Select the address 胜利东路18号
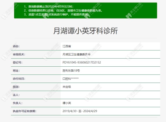The width and height of the screenshot is (166, 122). pyautogui.click(x=71, y=71)
